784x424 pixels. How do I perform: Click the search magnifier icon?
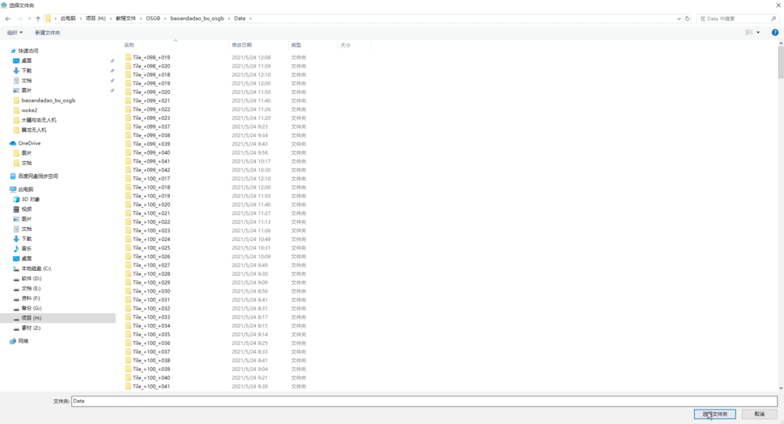click(774, 18)
